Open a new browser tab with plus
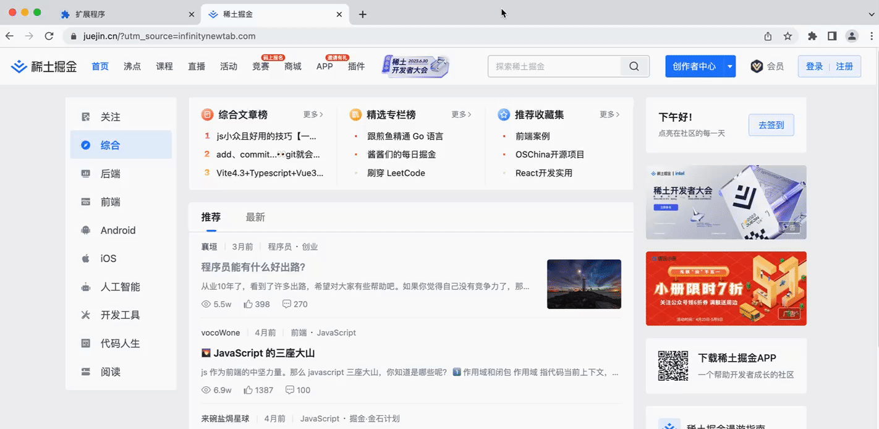 point(363,14)
